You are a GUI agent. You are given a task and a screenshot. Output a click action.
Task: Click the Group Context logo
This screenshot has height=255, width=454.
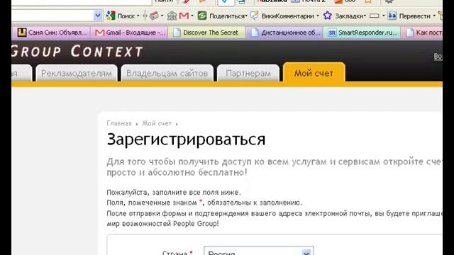click(x=77, y=52)
